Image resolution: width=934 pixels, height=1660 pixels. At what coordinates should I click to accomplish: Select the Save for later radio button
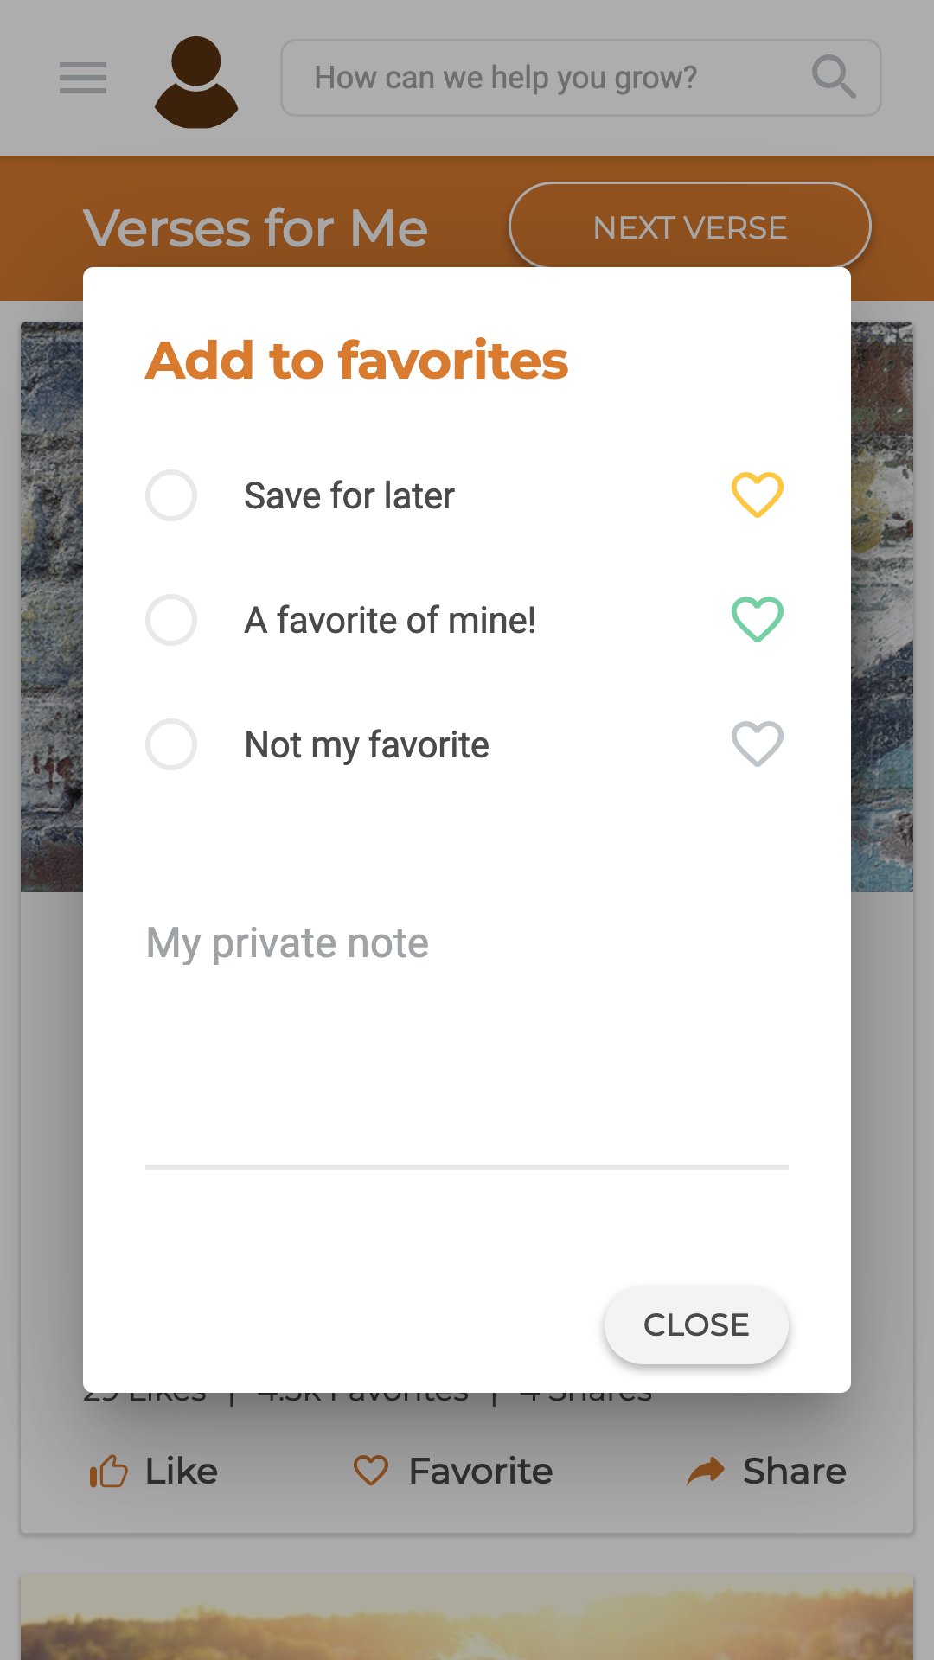[171, 495]
